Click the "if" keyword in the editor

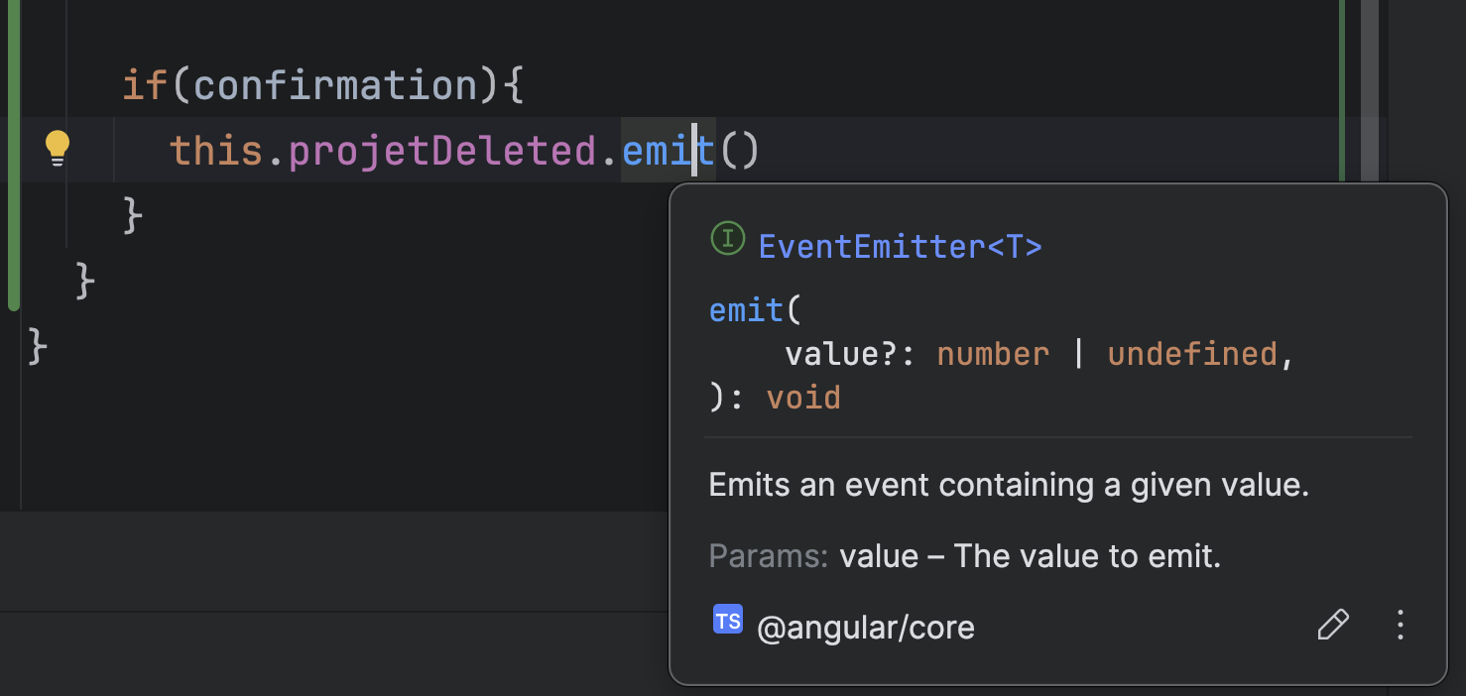point(145,86)
